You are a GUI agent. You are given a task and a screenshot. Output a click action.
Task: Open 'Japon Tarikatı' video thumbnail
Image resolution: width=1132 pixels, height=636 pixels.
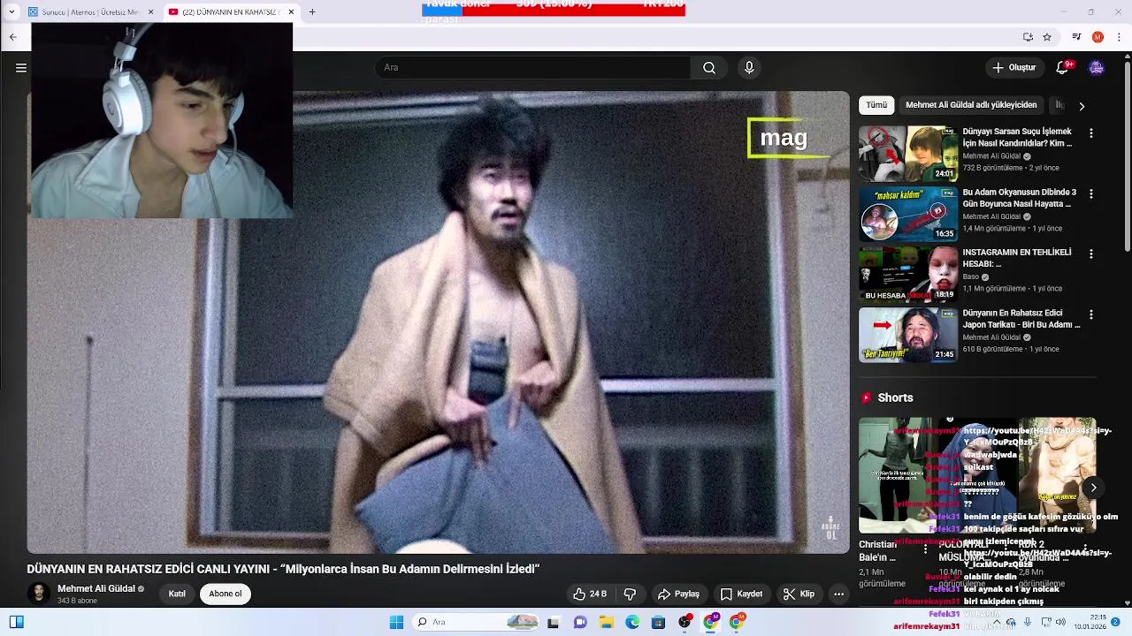(x=908, y=335)
